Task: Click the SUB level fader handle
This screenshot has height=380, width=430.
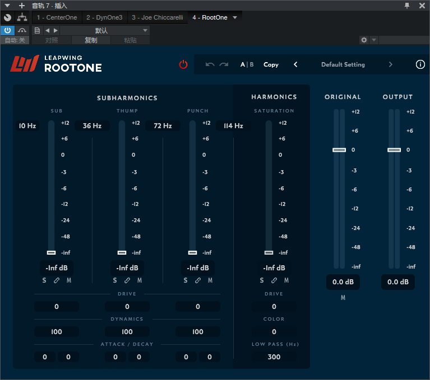Action: tap(51, 252)
